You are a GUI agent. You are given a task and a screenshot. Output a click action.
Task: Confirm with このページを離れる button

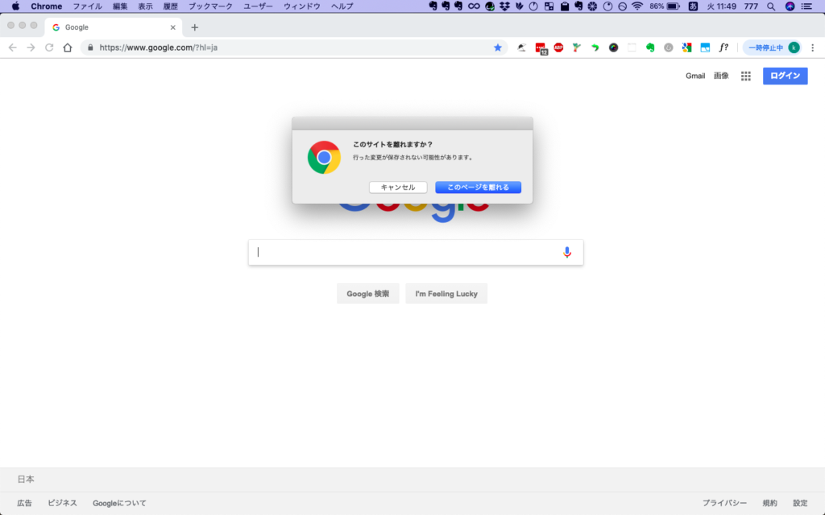(x=478, y=187)
